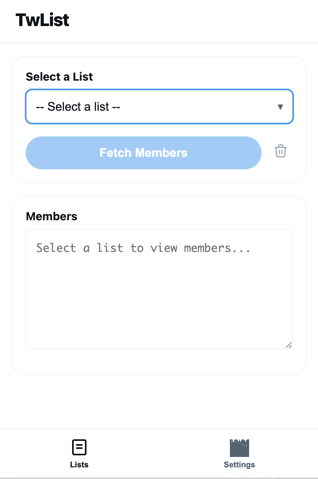Click the textarea resize handle
318x479 pixels.
[289, 345]
